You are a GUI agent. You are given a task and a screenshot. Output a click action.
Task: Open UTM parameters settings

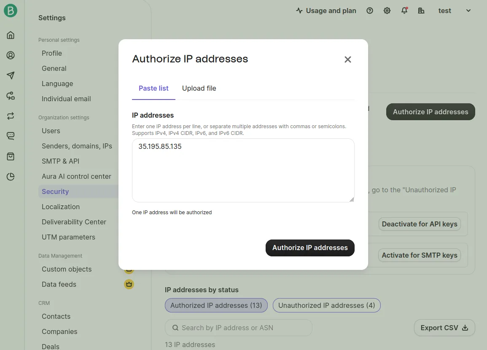point(68,237)
